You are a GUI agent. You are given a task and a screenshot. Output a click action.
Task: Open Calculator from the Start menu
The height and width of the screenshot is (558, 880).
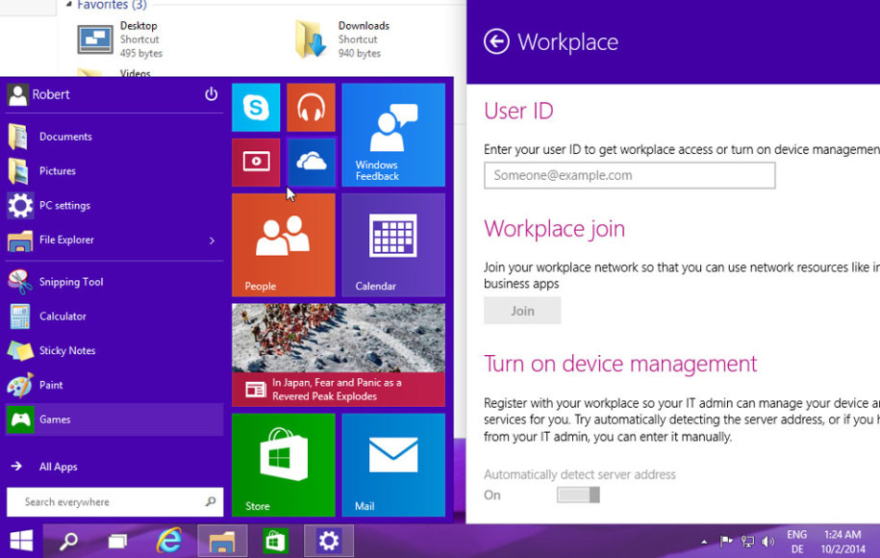(114, 317)
